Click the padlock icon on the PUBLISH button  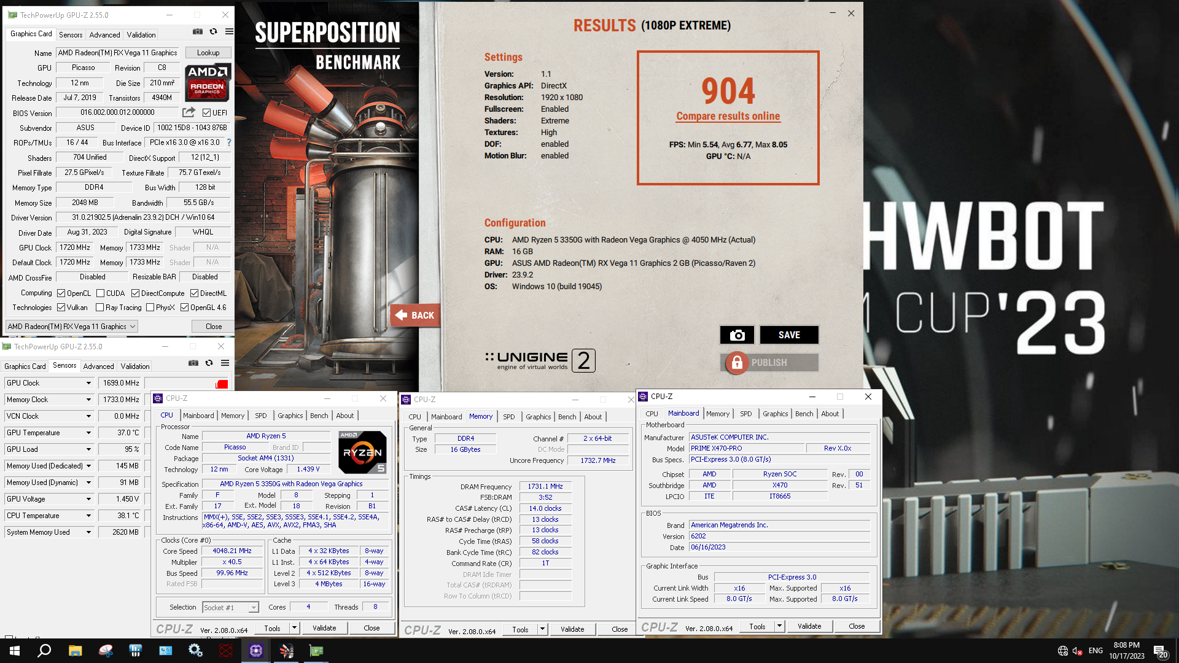737,363
